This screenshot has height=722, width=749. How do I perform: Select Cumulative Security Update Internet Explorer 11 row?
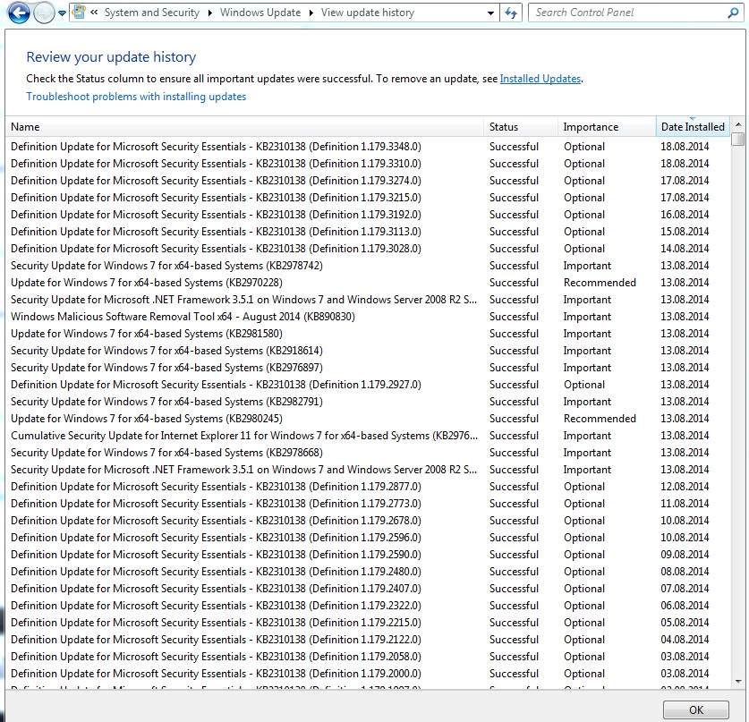(368, 436)
